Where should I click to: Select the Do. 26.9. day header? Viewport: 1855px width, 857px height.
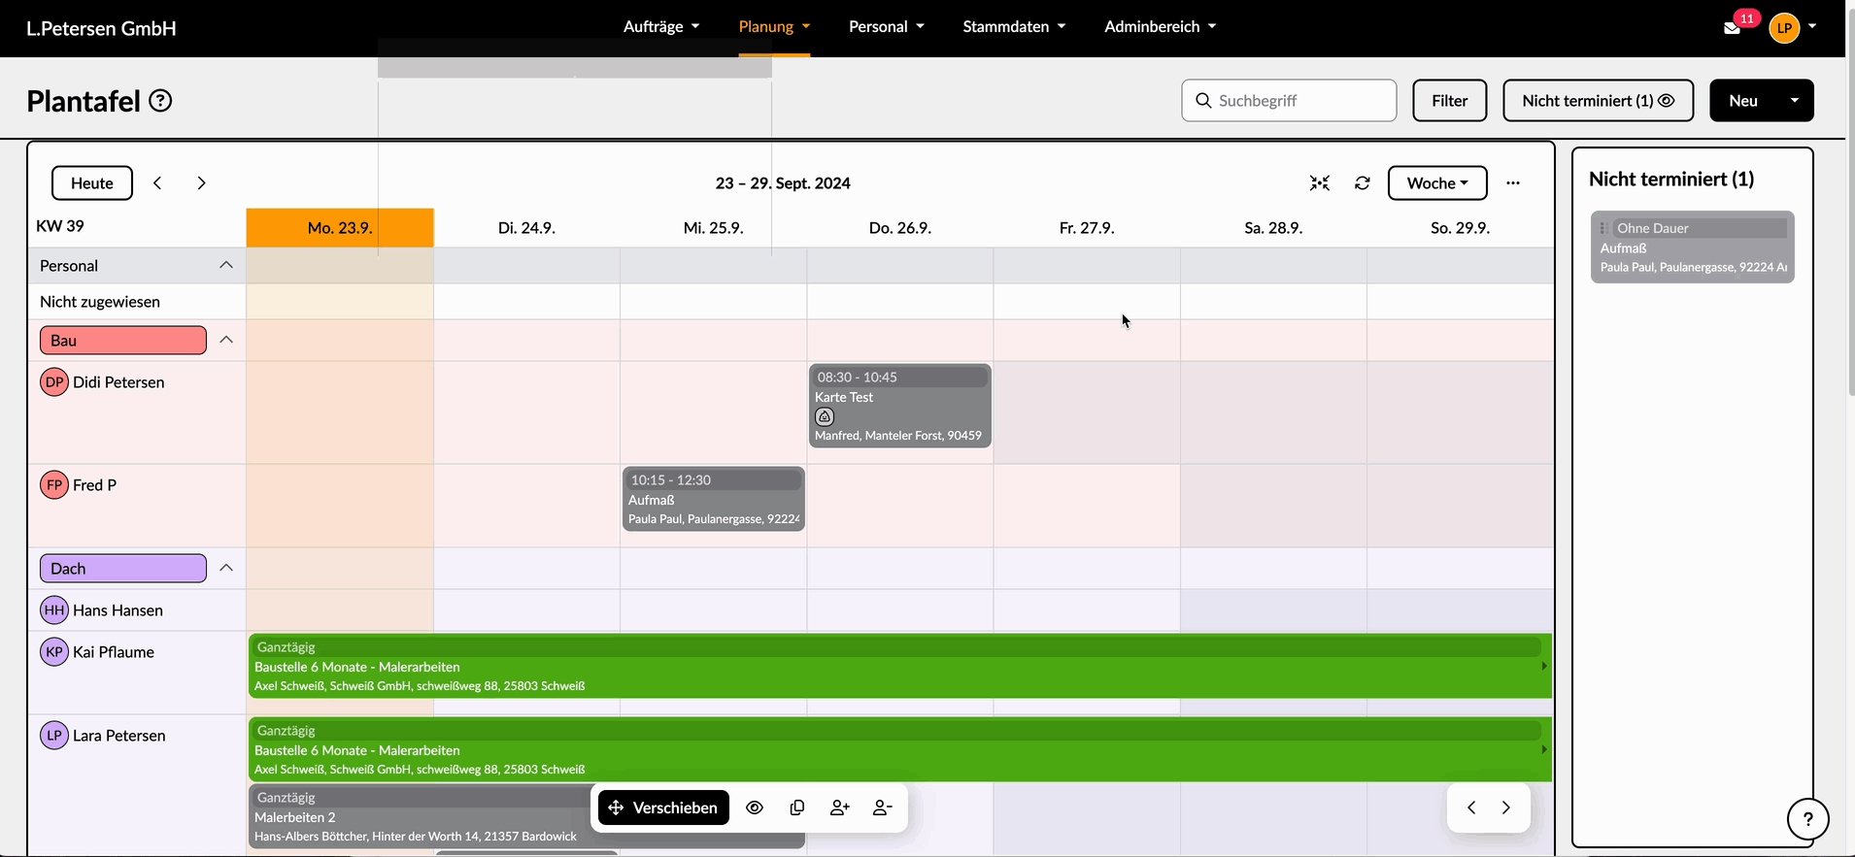click(900, 227)
